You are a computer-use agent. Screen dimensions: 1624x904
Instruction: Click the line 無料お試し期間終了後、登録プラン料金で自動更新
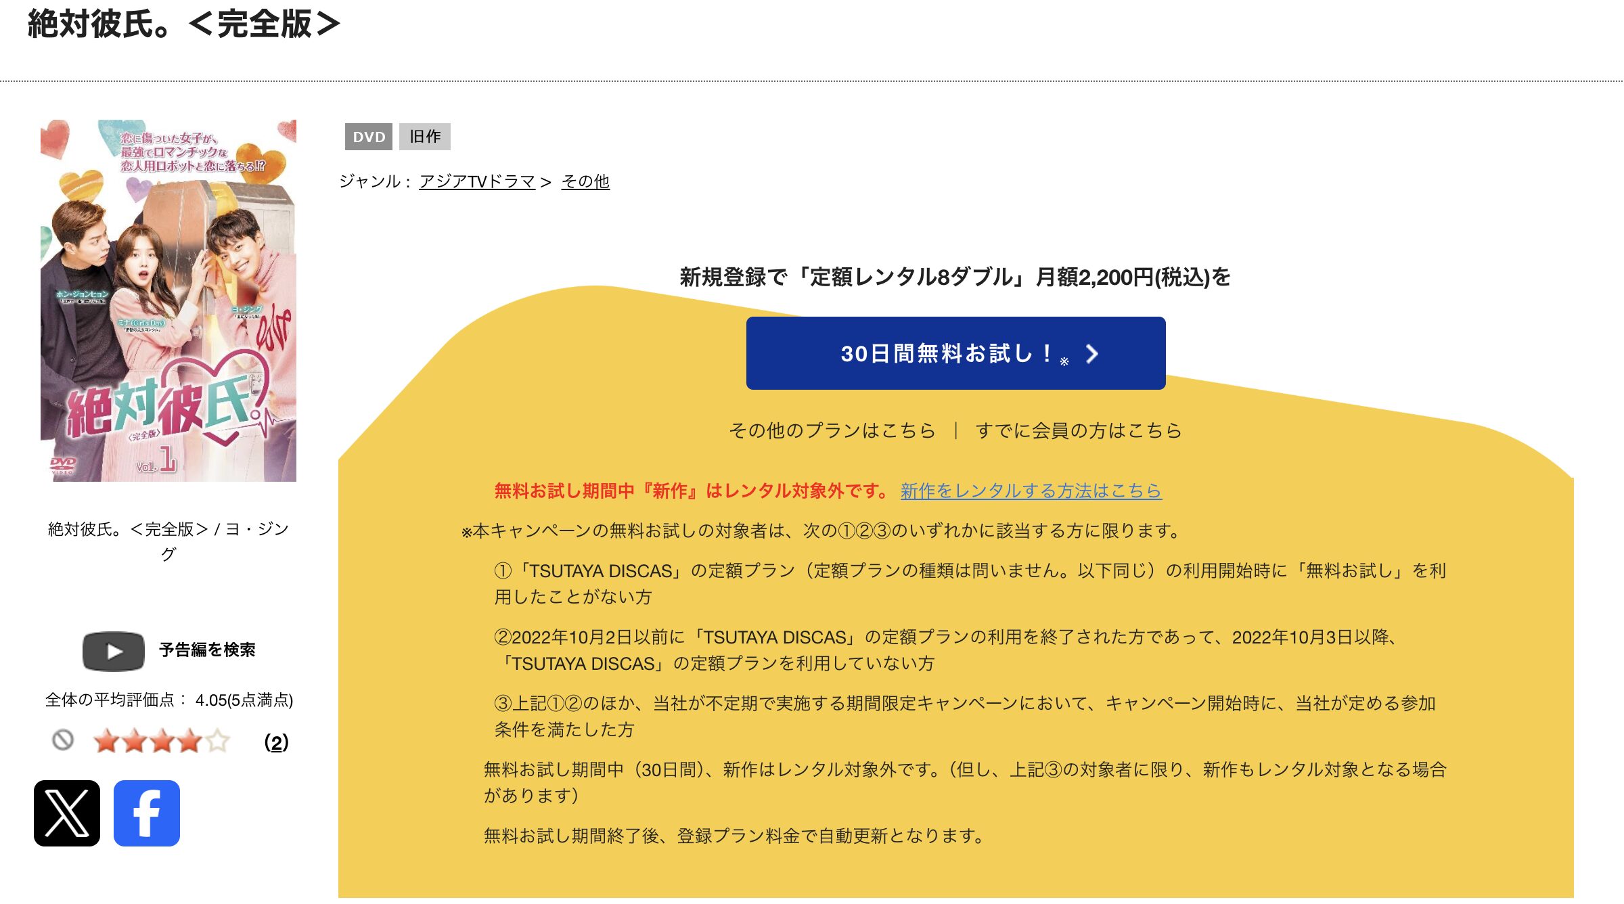[x=734, y=836]
